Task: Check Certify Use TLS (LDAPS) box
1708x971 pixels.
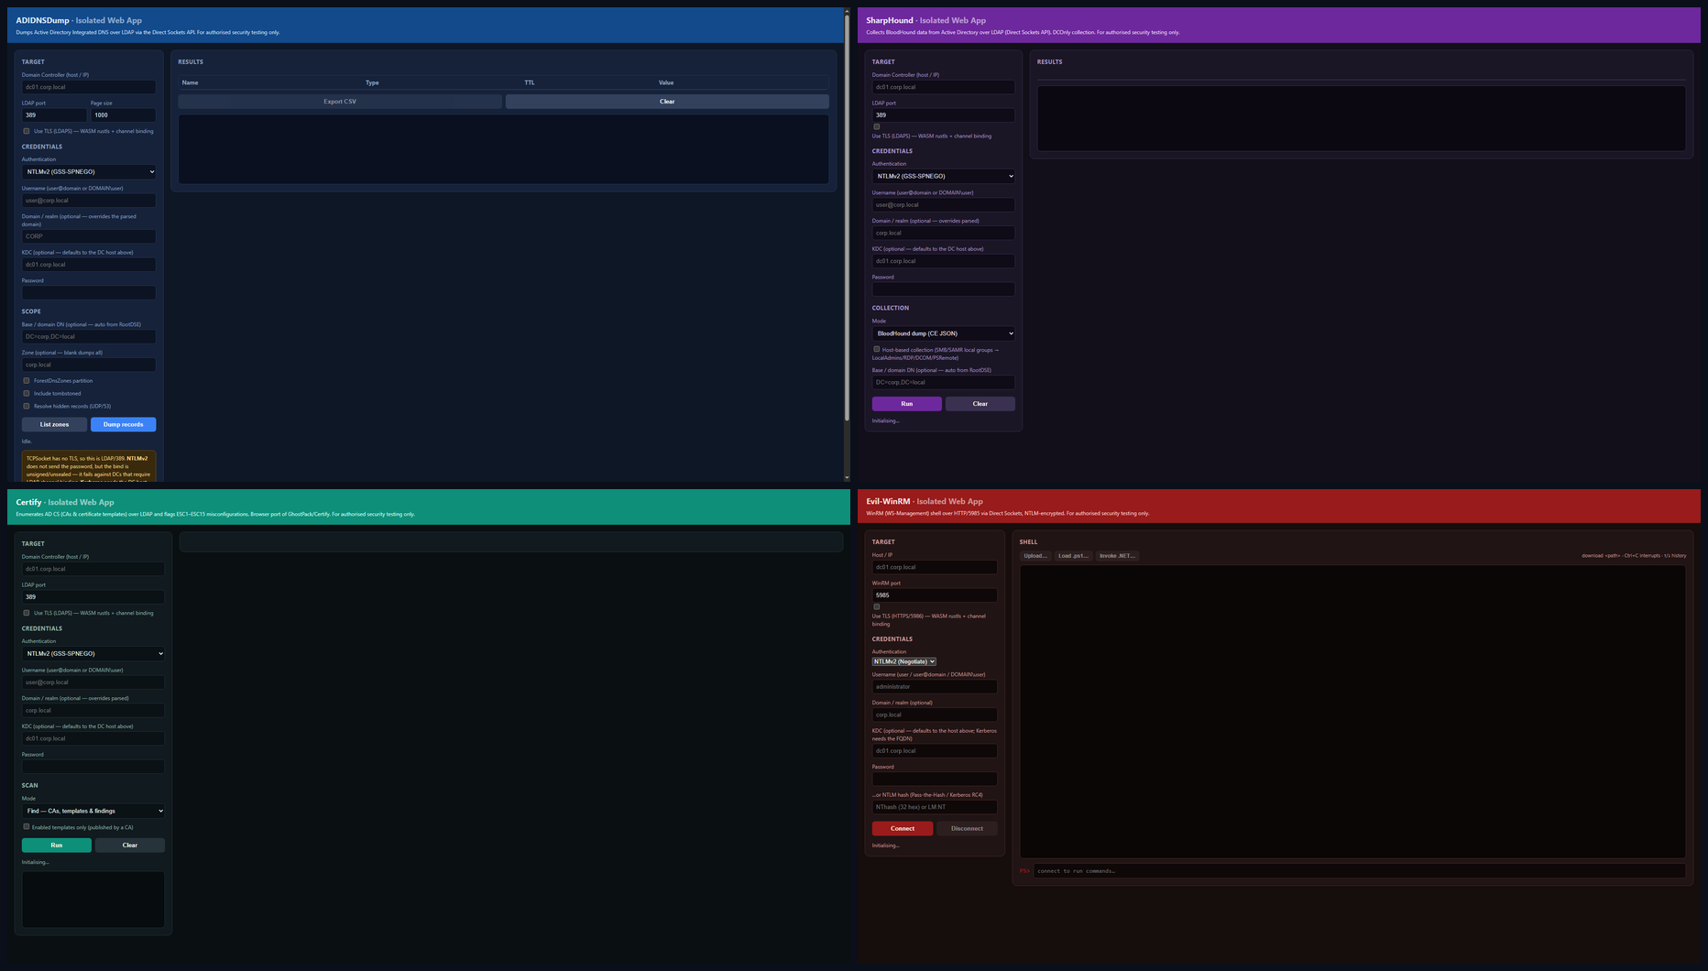Action: 27,613
